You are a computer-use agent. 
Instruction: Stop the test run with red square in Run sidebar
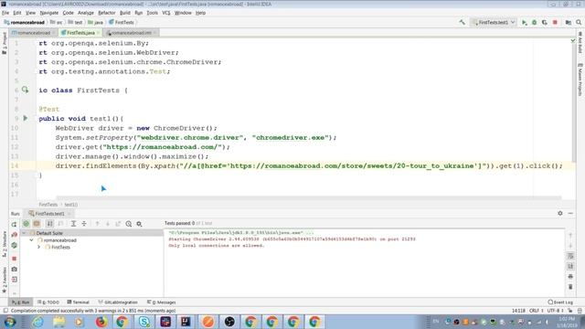click(15, 259)
